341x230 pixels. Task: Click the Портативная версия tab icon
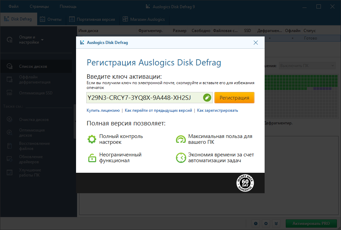click(x=72, y=19)
